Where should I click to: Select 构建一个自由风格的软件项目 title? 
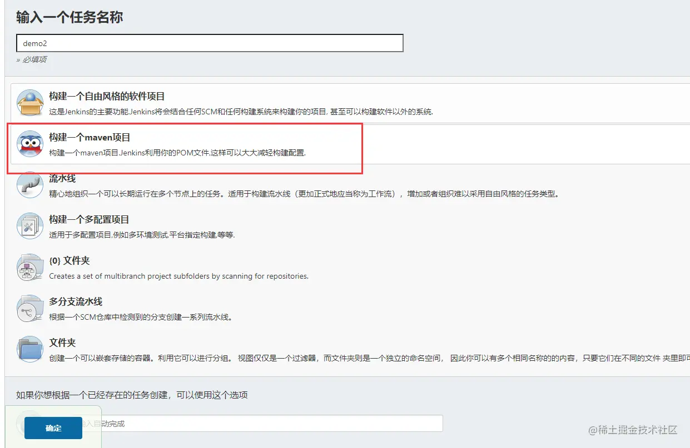pos(107,97)
